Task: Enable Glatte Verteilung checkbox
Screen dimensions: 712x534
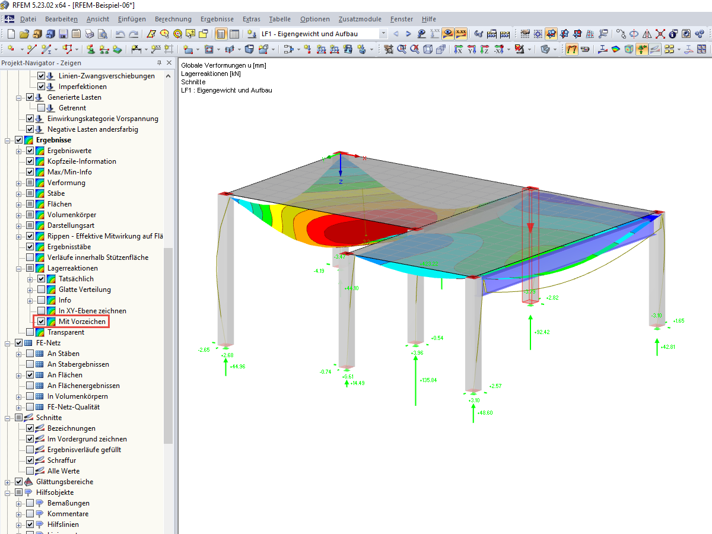Action: [x=41, y=290]
